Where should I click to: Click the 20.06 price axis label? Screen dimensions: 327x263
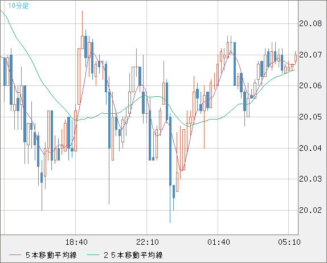[310, 85]
